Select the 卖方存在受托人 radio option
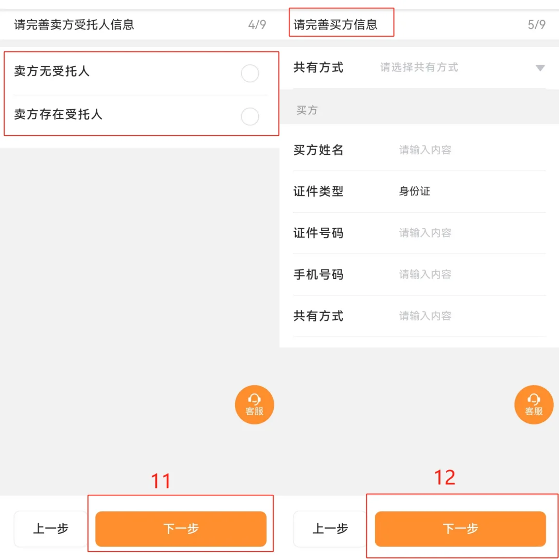Image resolution: width=559 pixels, height=559 pixels. pos(249,116)
